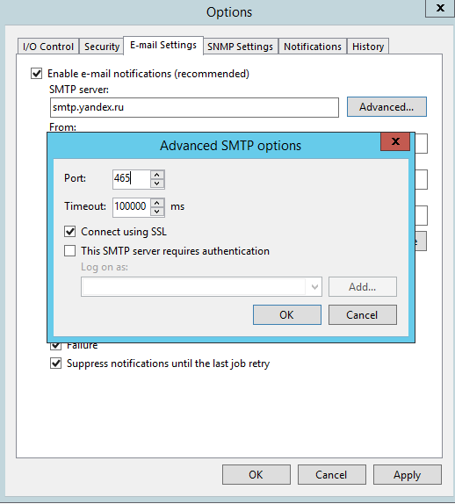Open the Security tab
Screen dimensions: 455x504
point(102,47)
